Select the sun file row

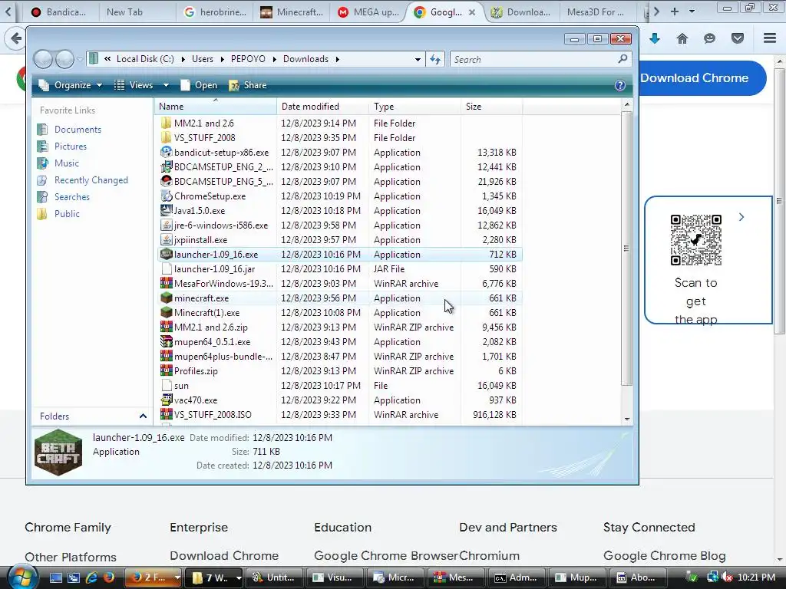pos(340,386)
